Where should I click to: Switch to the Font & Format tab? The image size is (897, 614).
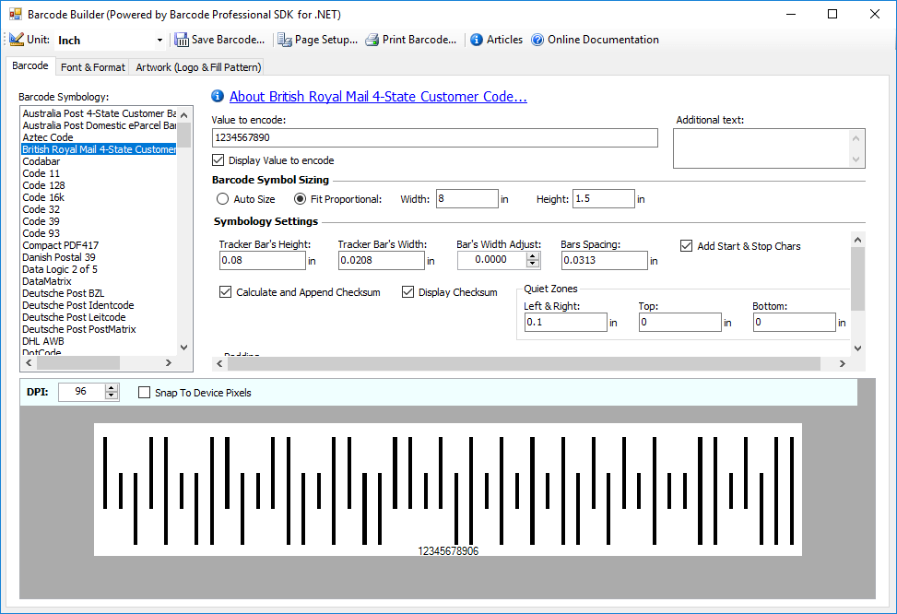click(92, 66)
